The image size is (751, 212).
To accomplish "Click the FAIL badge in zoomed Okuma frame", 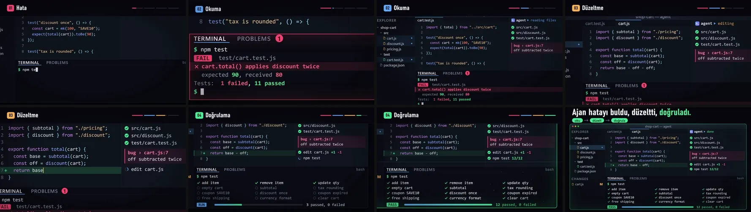I will 203,58.
